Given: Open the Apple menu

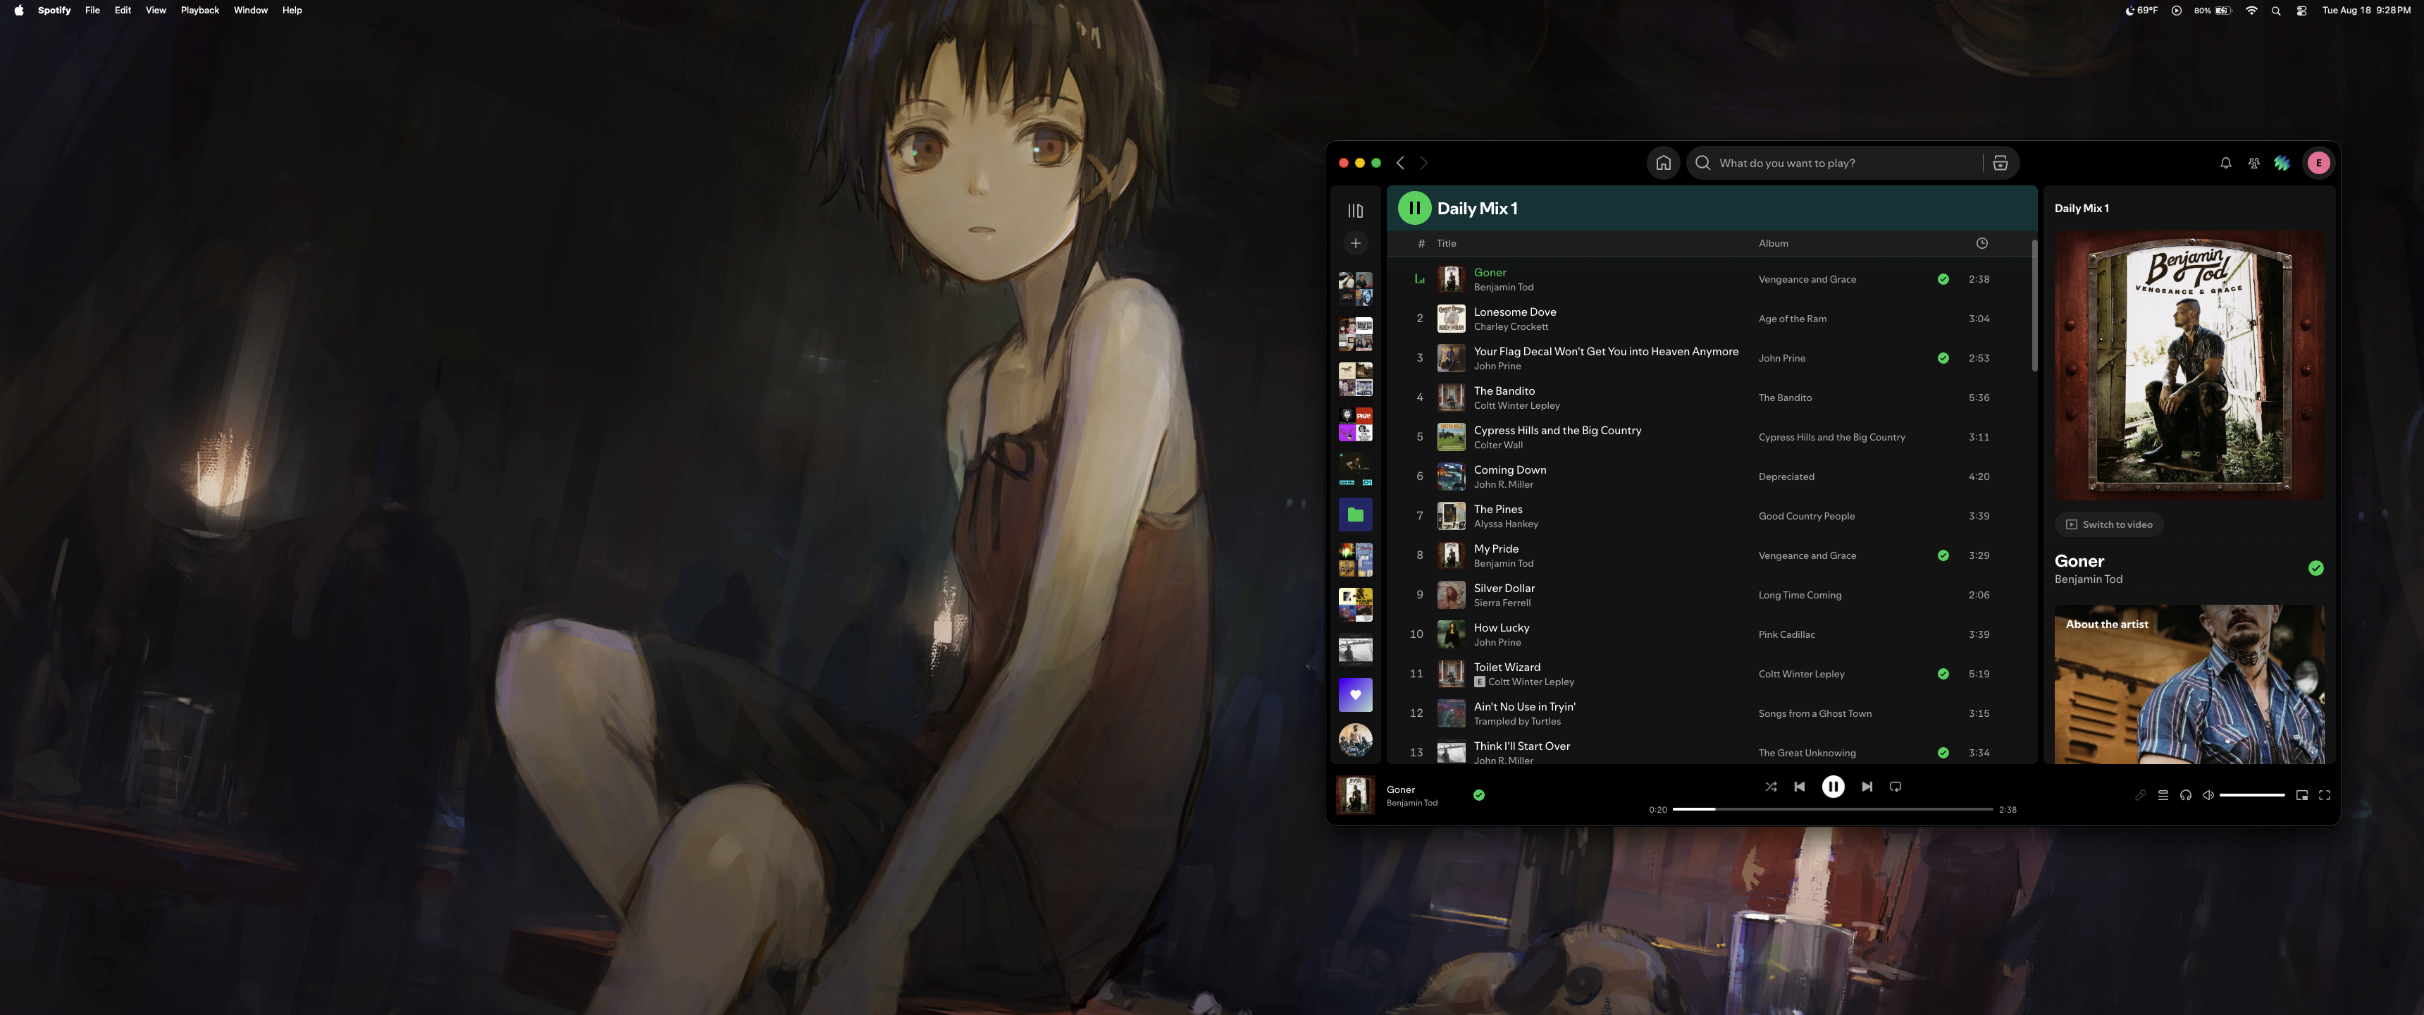Looking at the screenshot, I should pyautogui.click(x=19, y=11).
